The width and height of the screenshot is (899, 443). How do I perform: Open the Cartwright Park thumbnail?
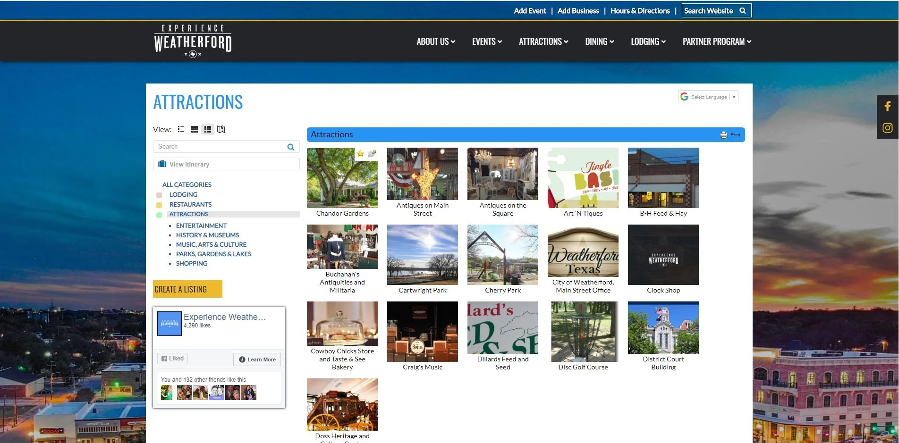(x=422, y=255)
